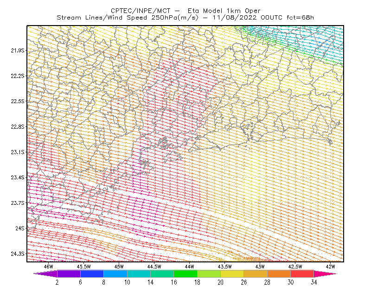Click the light blue 8–10 legend segment

115,274
